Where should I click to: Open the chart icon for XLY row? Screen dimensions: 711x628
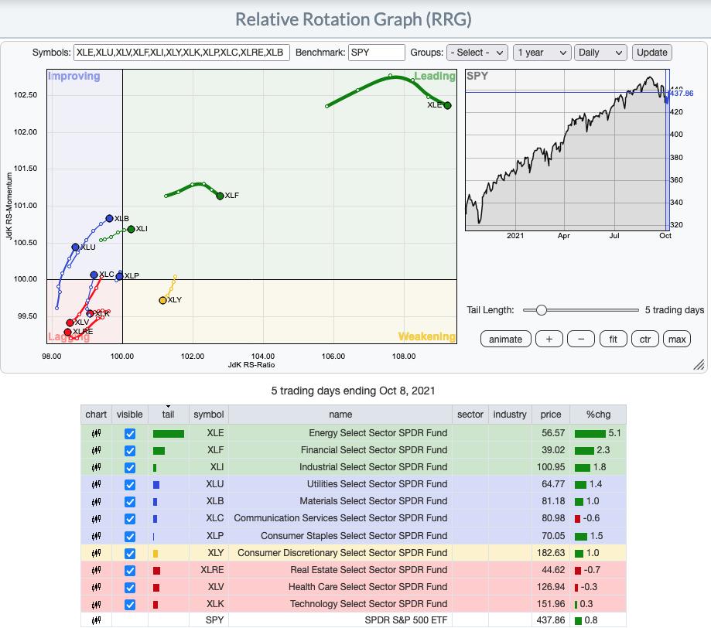click(x=96, y=553)
